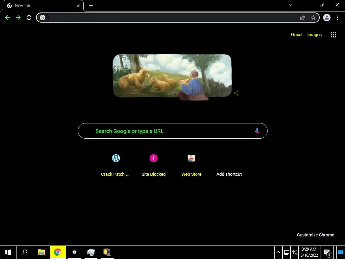Open Windows taskbar search
345x259 pixels.
[24, 252]
